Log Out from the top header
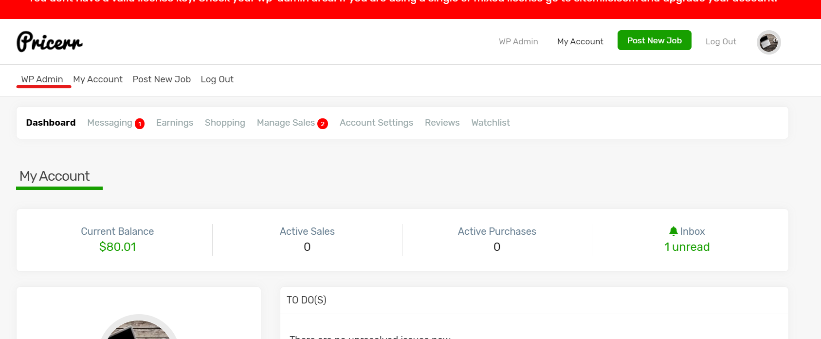This screenshot has height=339, width=821. click(x=721, y=42)
